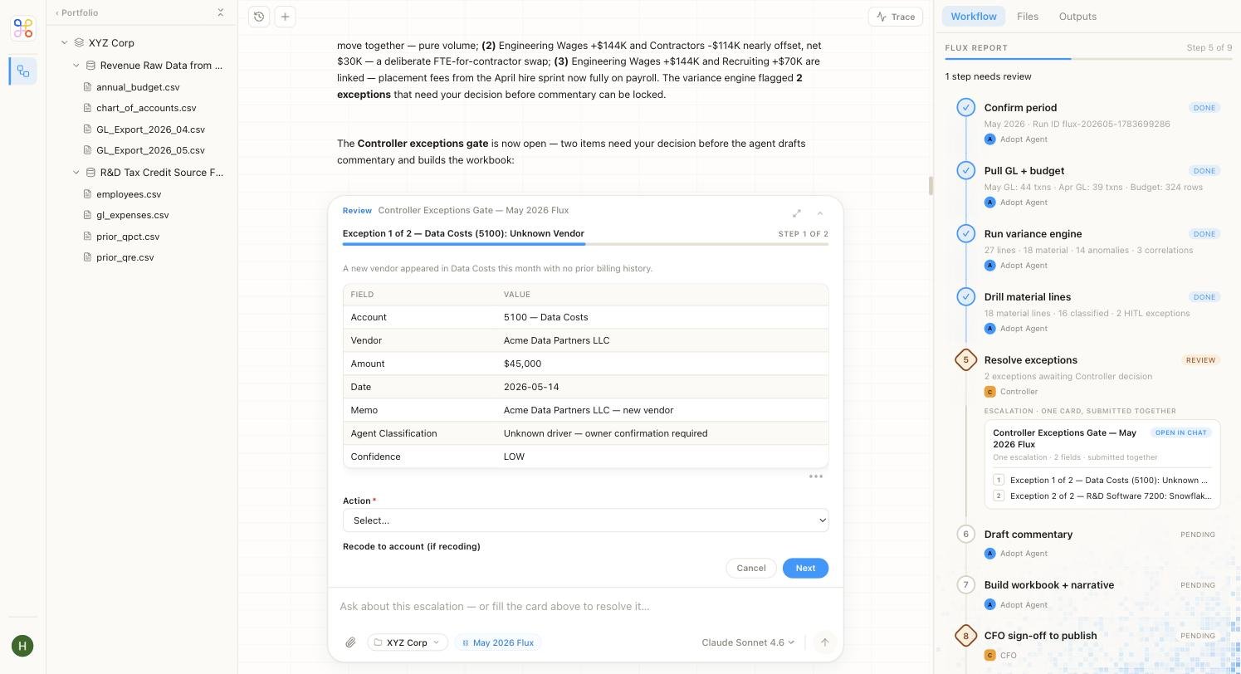The image size is (1241, 674).
Task: Click Confirm period done checkmark icon
Action: [965, 107]
